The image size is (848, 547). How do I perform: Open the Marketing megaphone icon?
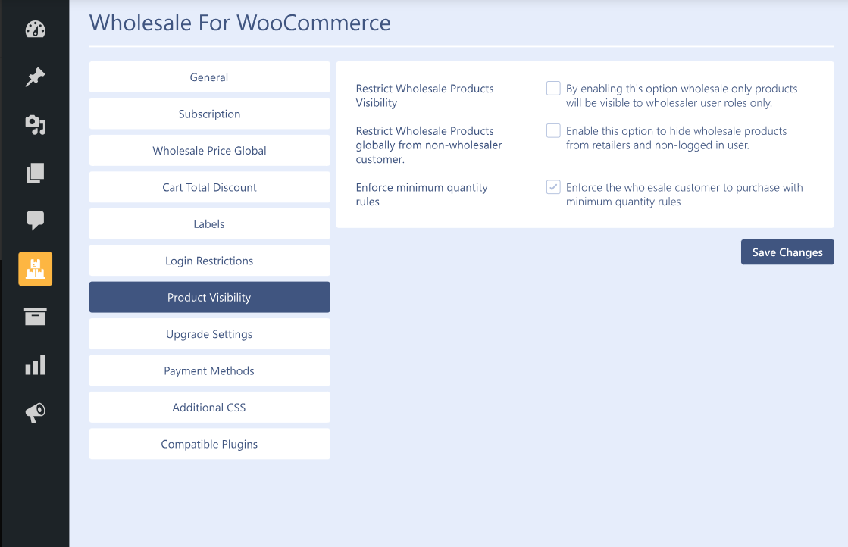tap(35, 412)
